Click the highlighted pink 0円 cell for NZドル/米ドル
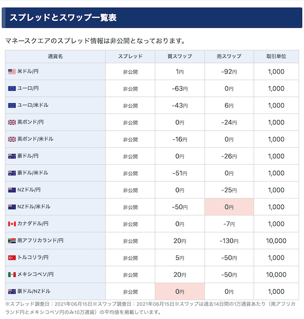 (229, 207)
